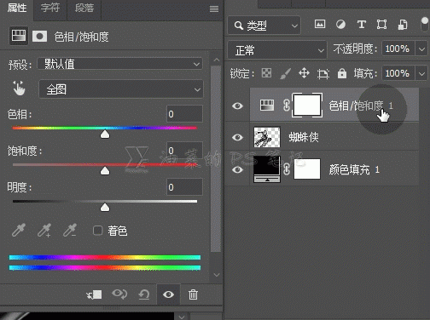Select the subtract-from-sample eyedropper
430x320 pixels.
point(70,230)
